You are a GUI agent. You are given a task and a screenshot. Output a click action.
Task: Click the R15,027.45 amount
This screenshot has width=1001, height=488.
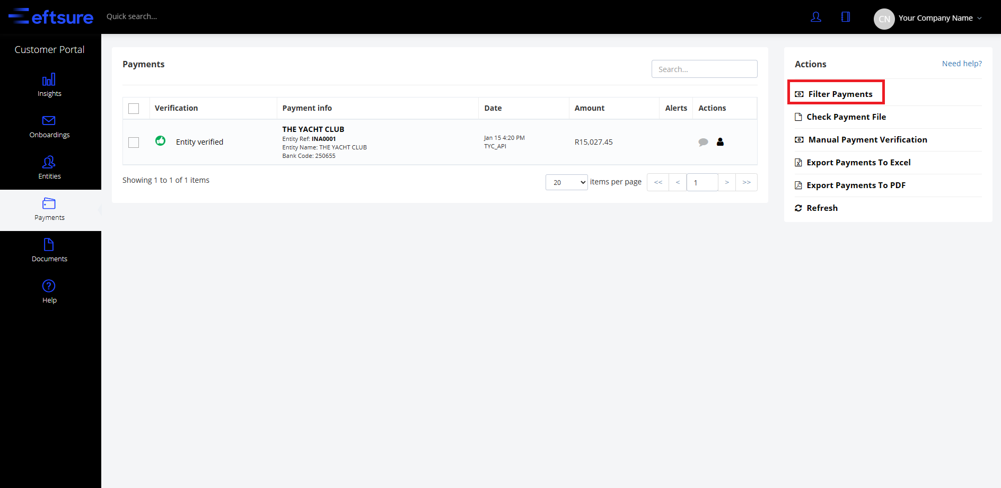594,142
